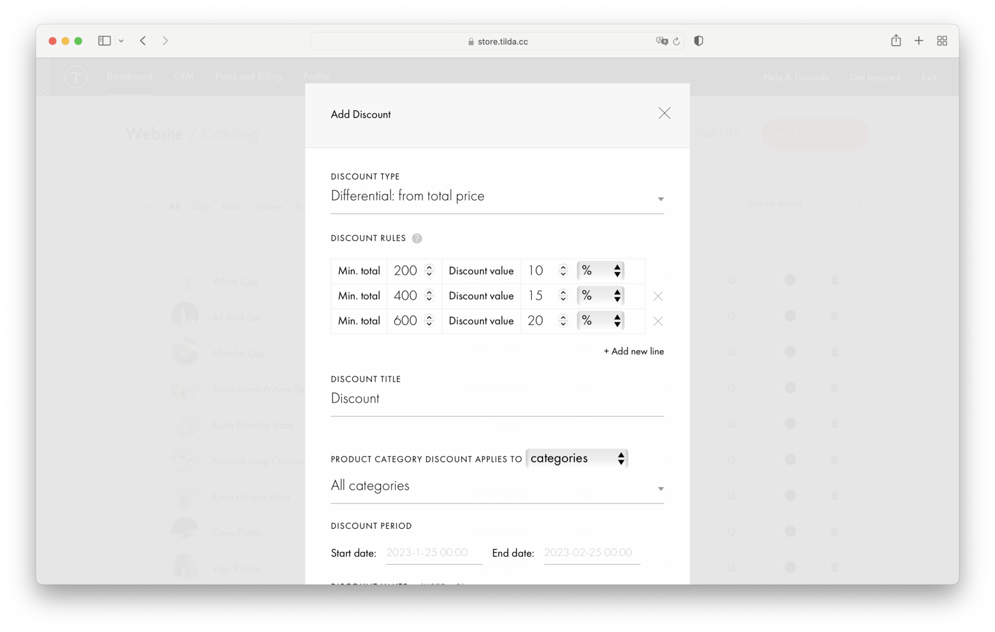Click stepper for Min. total 600
This screenshot has width=995, height=632.
click(429, 320)
